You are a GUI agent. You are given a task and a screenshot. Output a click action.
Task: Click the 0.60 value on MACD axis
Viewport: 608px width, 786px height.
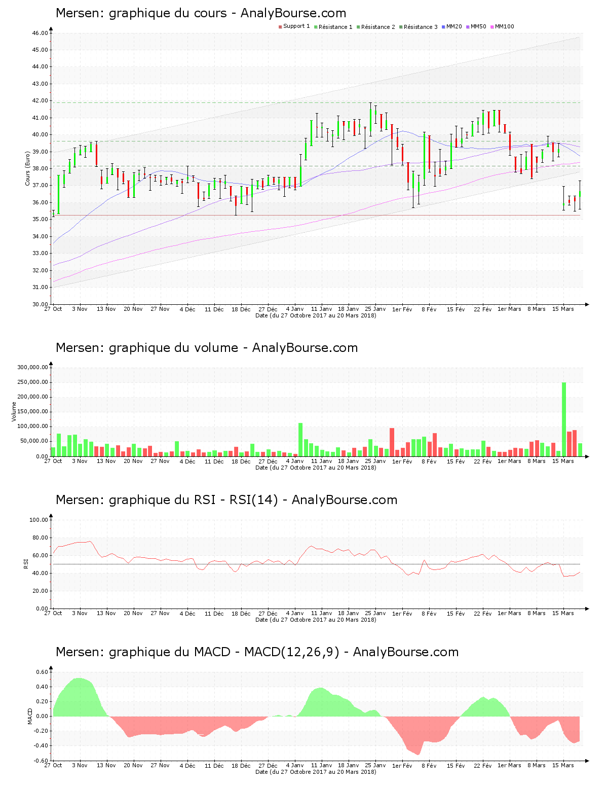pyautogui.click(x=42, y=672)
